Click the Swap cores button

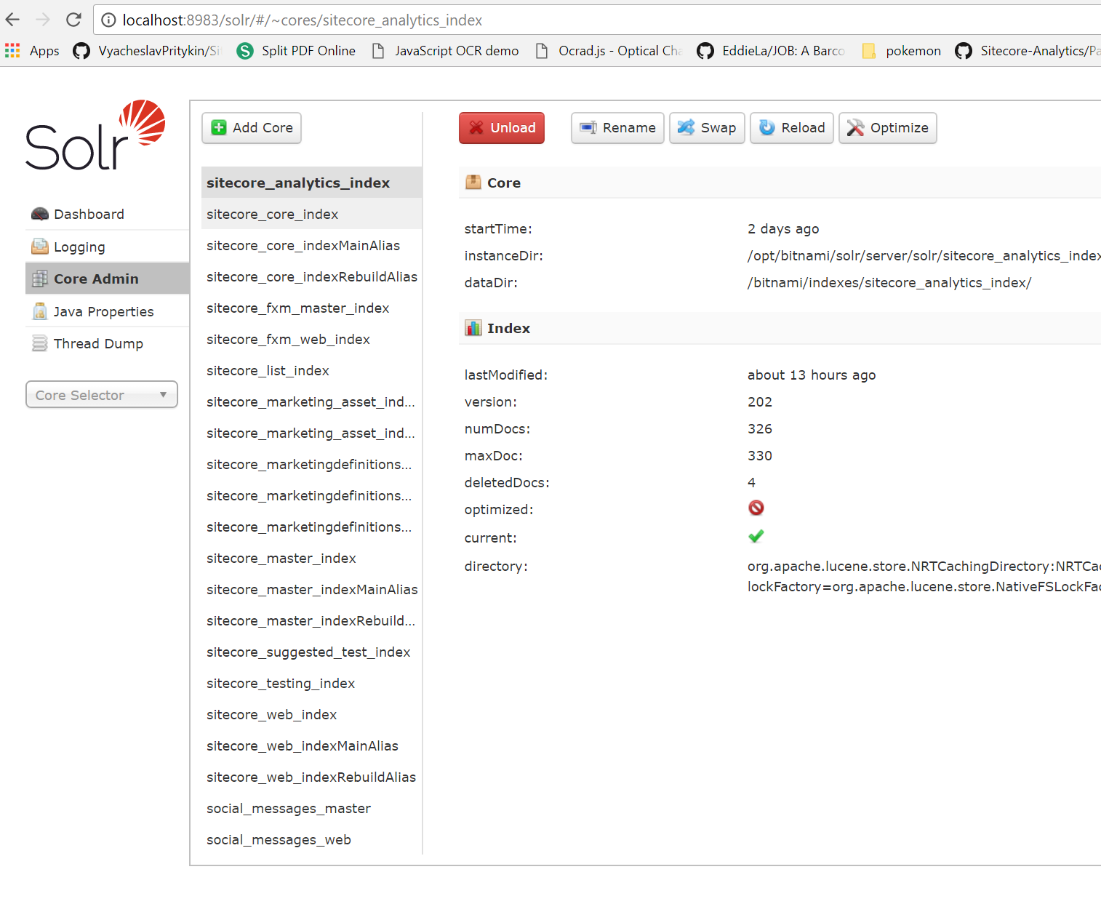(707, 128)
